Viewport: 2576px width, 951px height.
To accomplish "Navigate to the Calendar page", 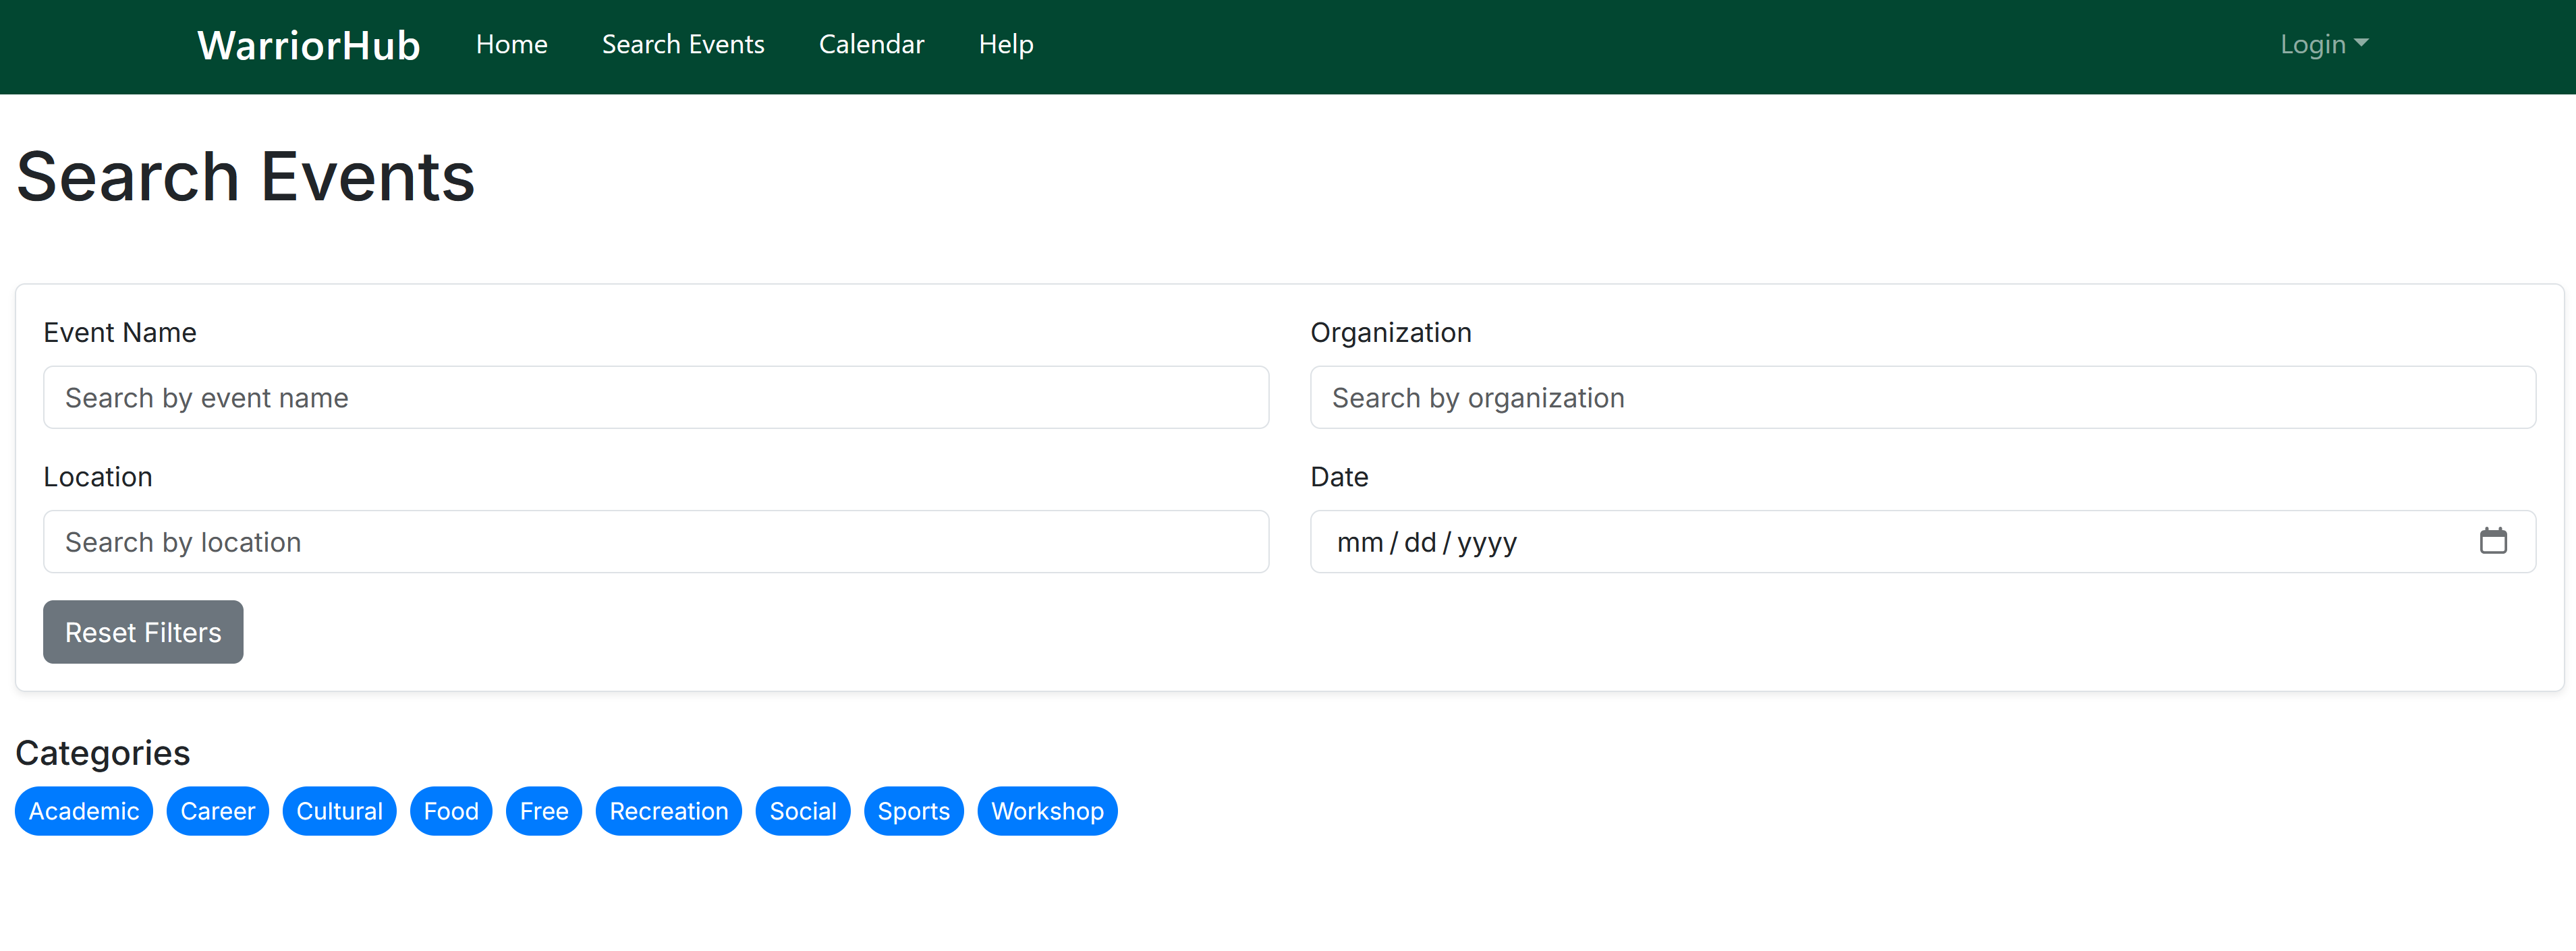I will tap(871, 44).
